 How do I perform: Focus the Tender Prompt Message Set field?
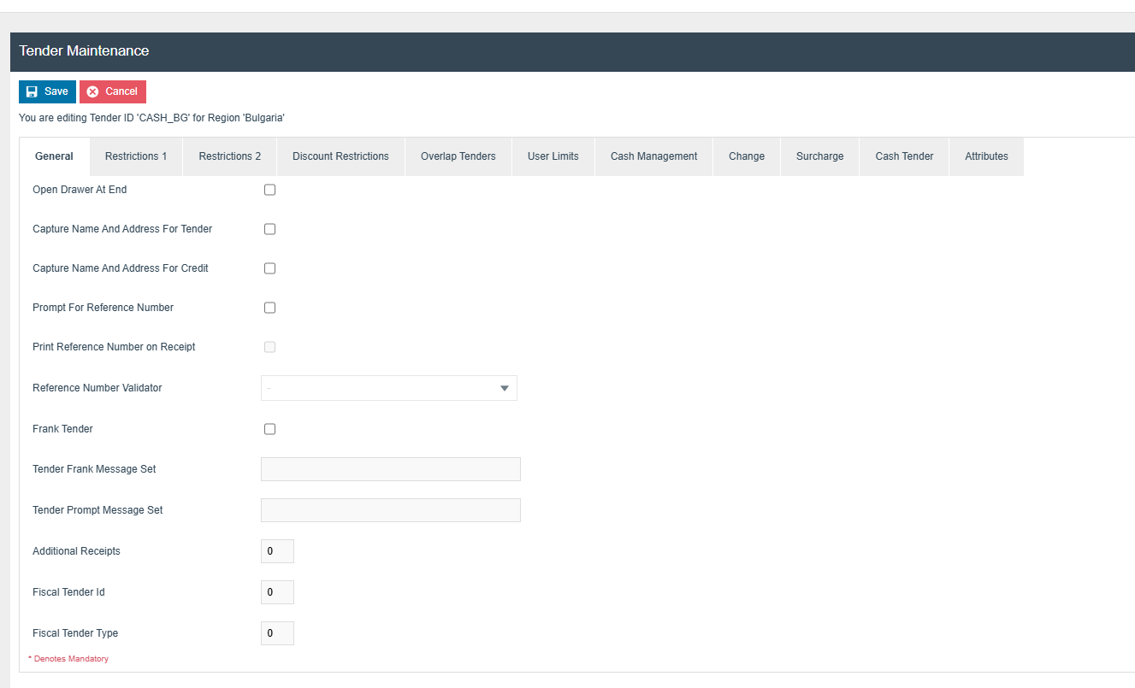click(390, 510)
